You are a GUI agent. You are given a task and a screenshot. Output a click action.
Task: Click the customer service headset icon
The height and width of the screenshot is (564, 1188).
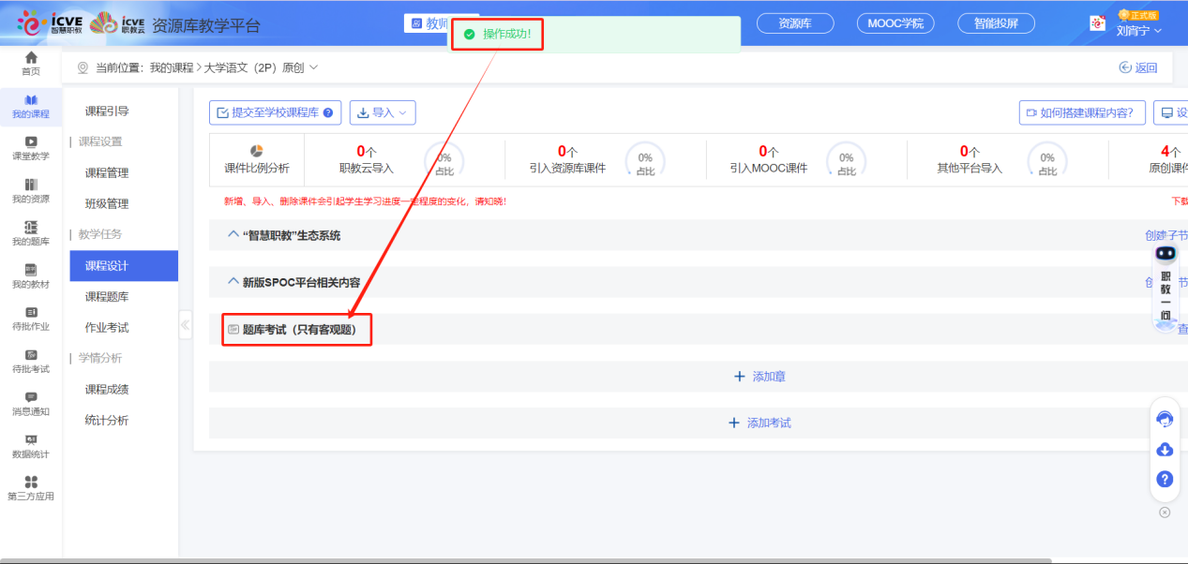1165,419
